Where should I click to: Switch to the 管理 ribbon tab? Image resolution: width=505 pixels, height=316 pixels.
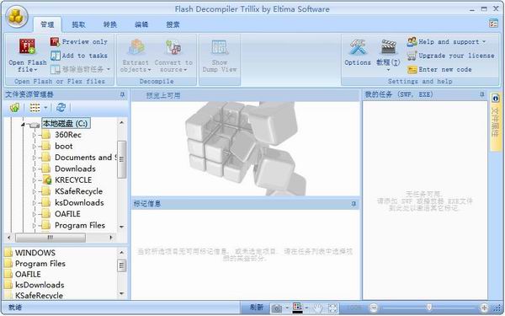point(47,24)
